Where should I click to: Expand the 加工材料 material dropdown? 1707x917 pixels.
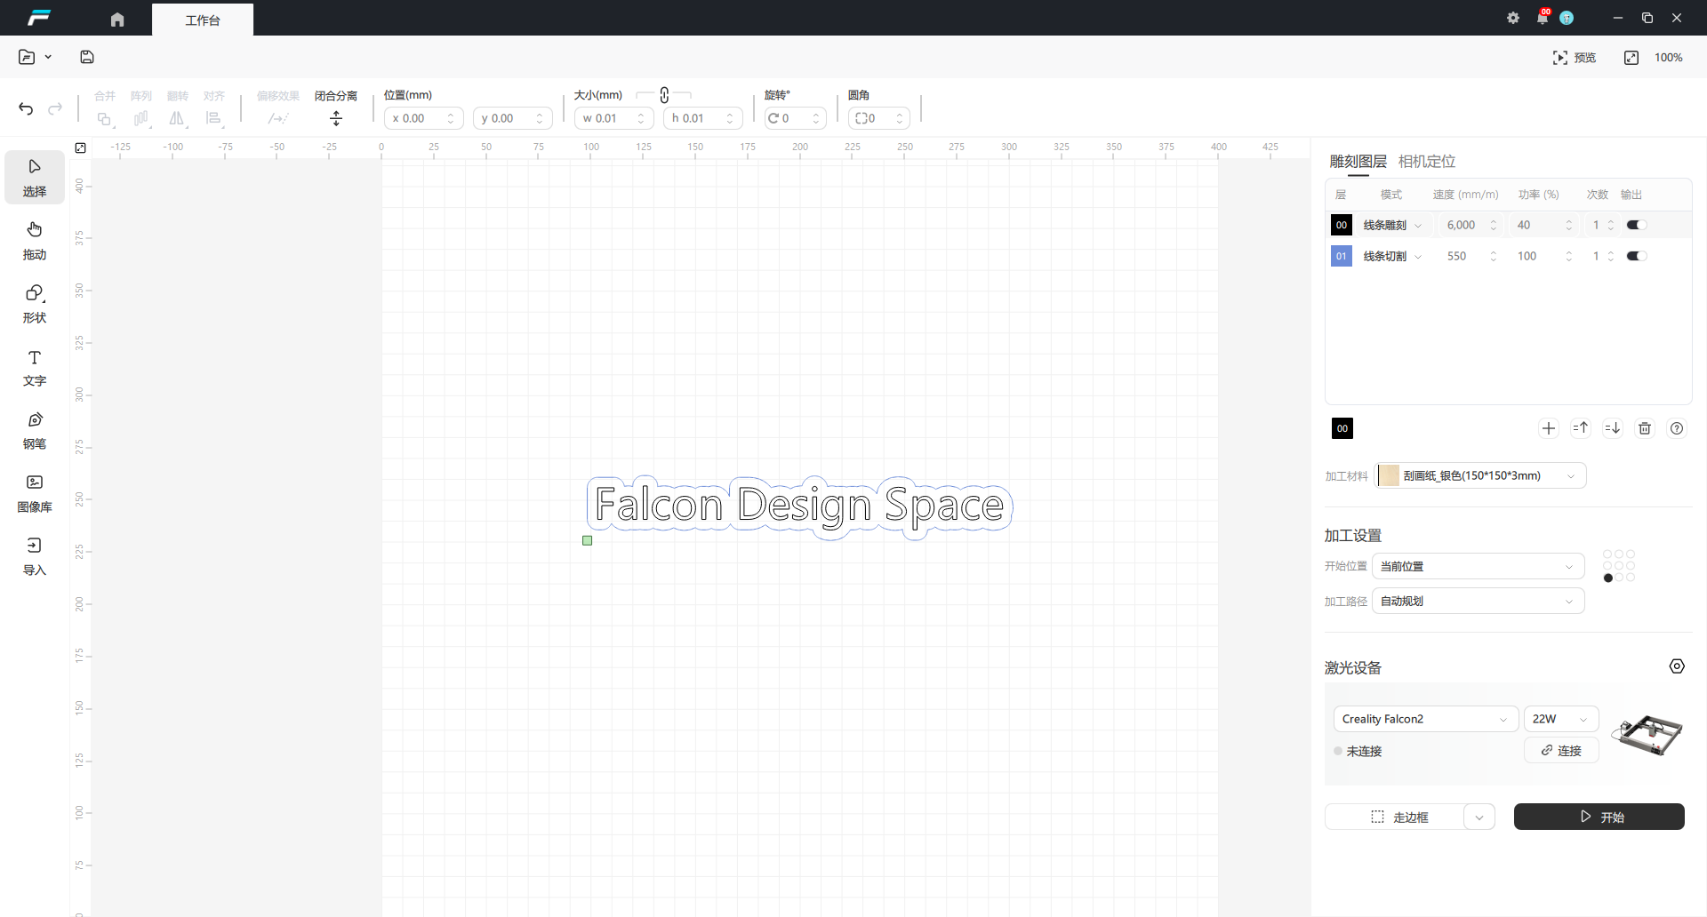(1480, 475)
